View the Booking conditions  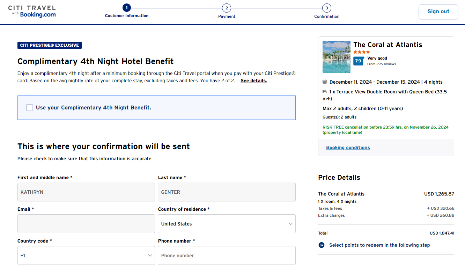[x=348, y=147]
